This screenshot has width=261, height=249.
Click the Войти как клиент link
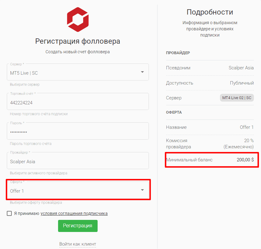78,244
